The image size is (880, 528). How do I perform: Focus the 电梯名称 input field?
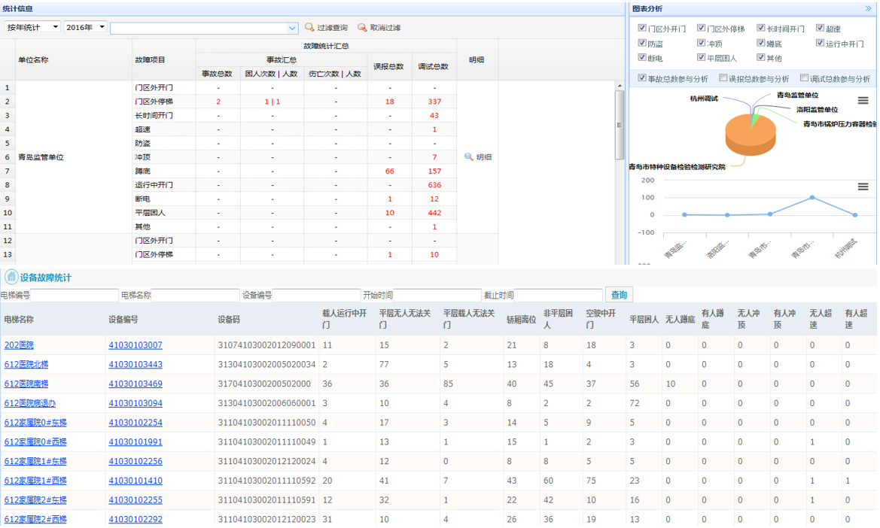[195, 295]
